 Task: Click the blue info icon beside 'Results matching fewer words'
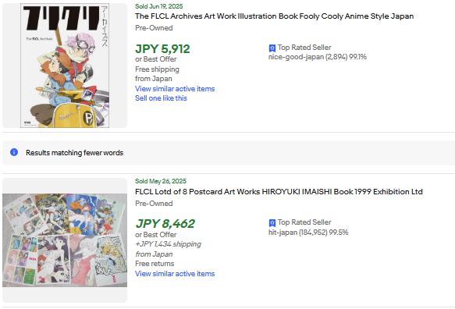[x=14, y=152]
